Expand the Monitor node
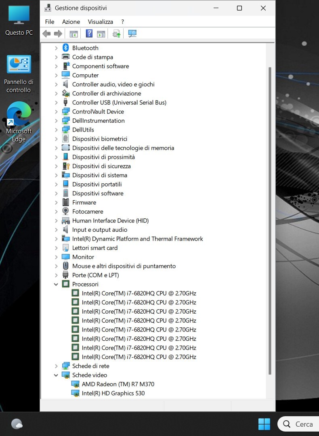Viewport: 319px width, 436px height. tap(56, 257)
